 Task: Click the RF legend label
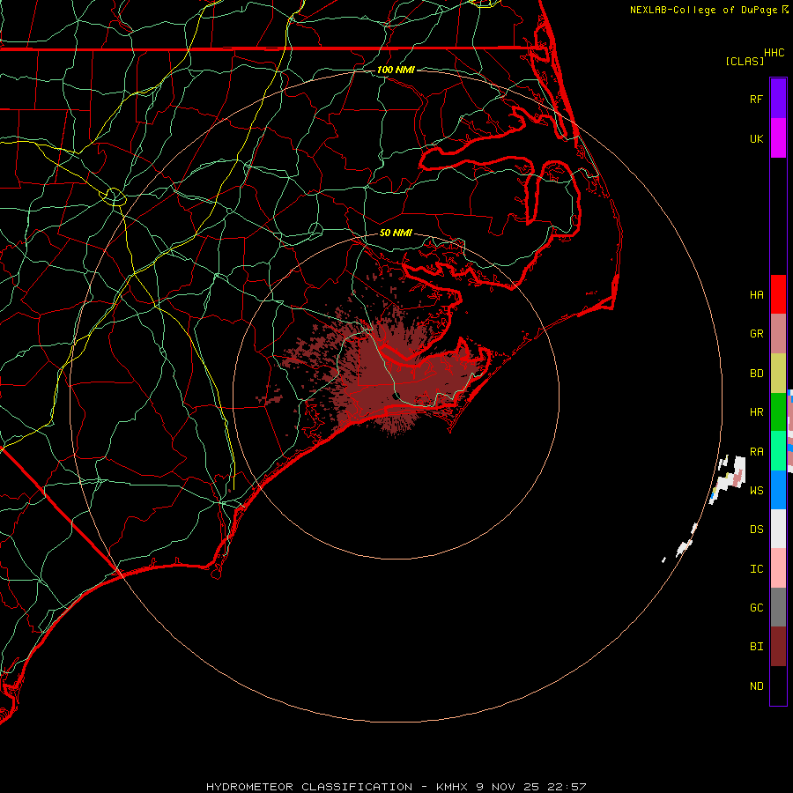coord(756,99)
